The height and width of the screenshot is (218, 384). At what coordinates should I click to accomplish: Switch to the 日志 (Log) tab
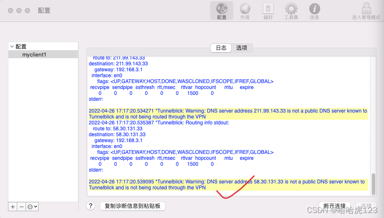pos(221,48)
